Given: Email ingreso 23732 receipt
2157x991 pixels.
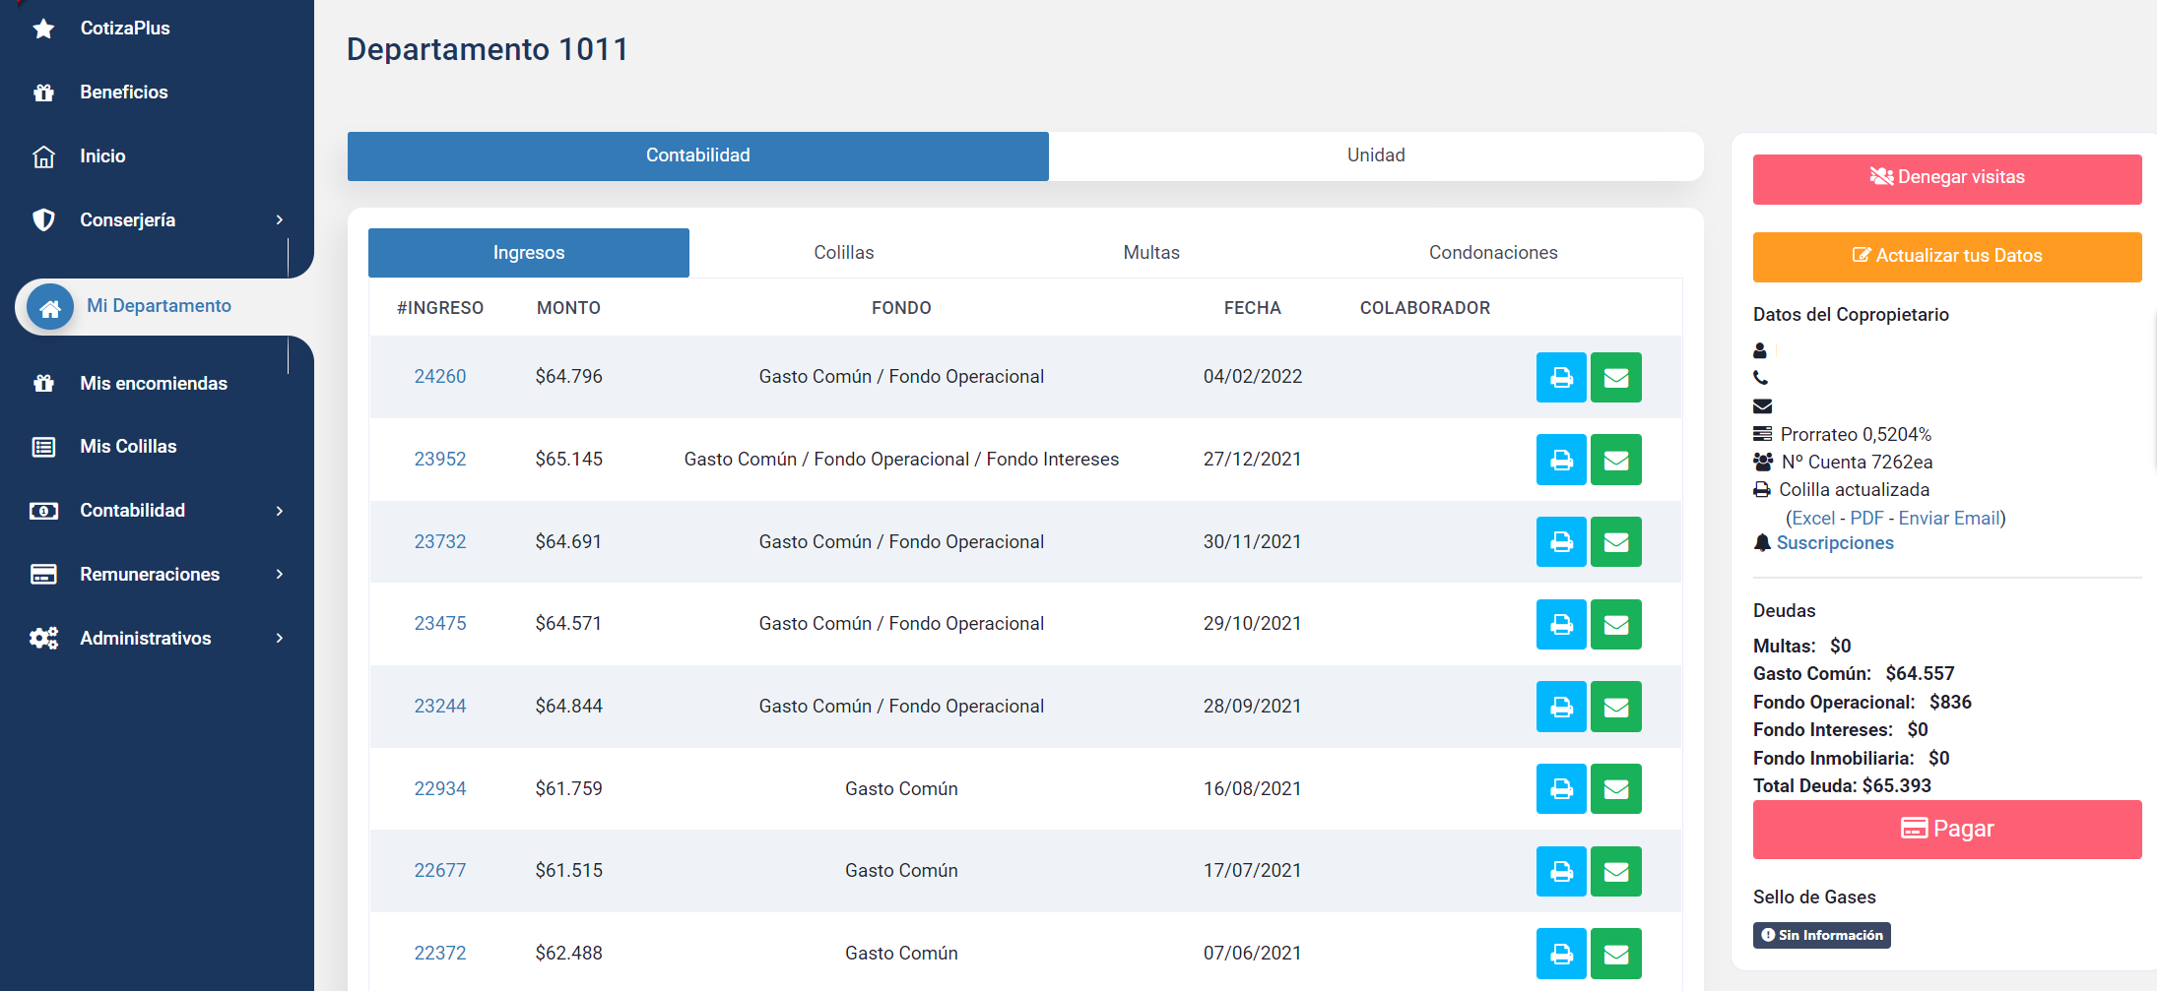Looking at the screenshot, I should click(x=1616, y=541).
